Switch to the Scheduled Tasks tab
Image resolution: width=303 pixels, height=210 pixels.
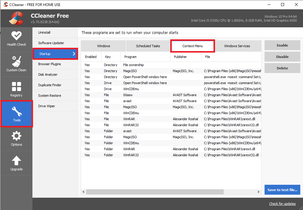point(148,46)
